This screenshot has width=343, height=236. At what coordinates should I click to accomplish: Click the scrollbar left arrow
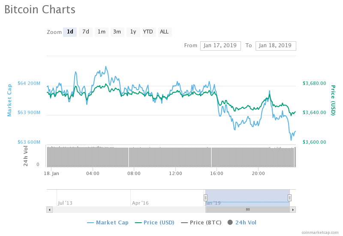pos(49,209)
